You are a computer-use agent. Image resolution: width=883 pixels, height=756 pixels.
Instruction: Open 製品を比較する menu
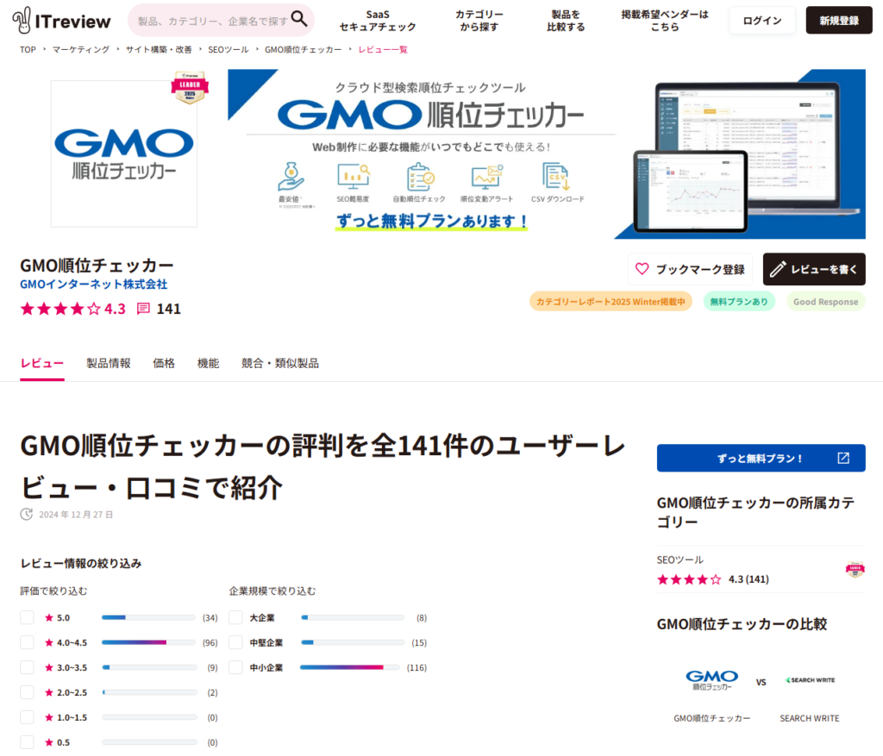coord(566,21)
